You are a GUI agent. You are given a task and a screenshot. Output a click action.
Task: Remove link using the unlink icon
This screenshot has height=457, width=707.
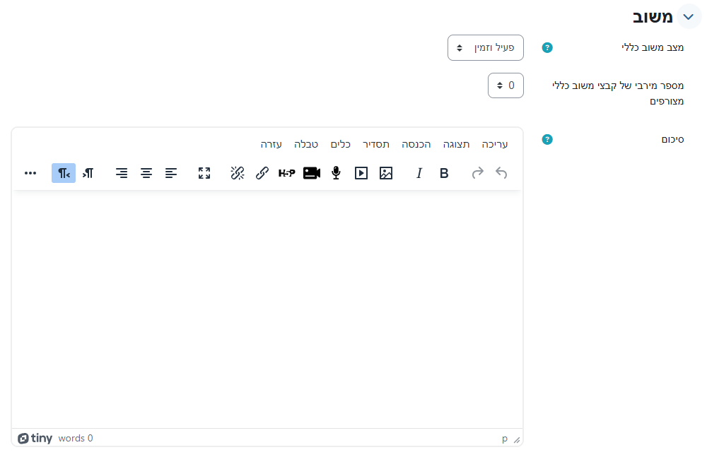tap(238, 173)
